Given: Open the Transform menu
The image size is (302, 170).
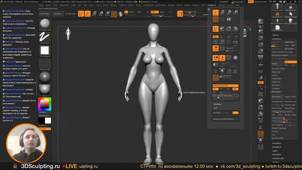Looking at the screenshot, I should tap(212, 5).
